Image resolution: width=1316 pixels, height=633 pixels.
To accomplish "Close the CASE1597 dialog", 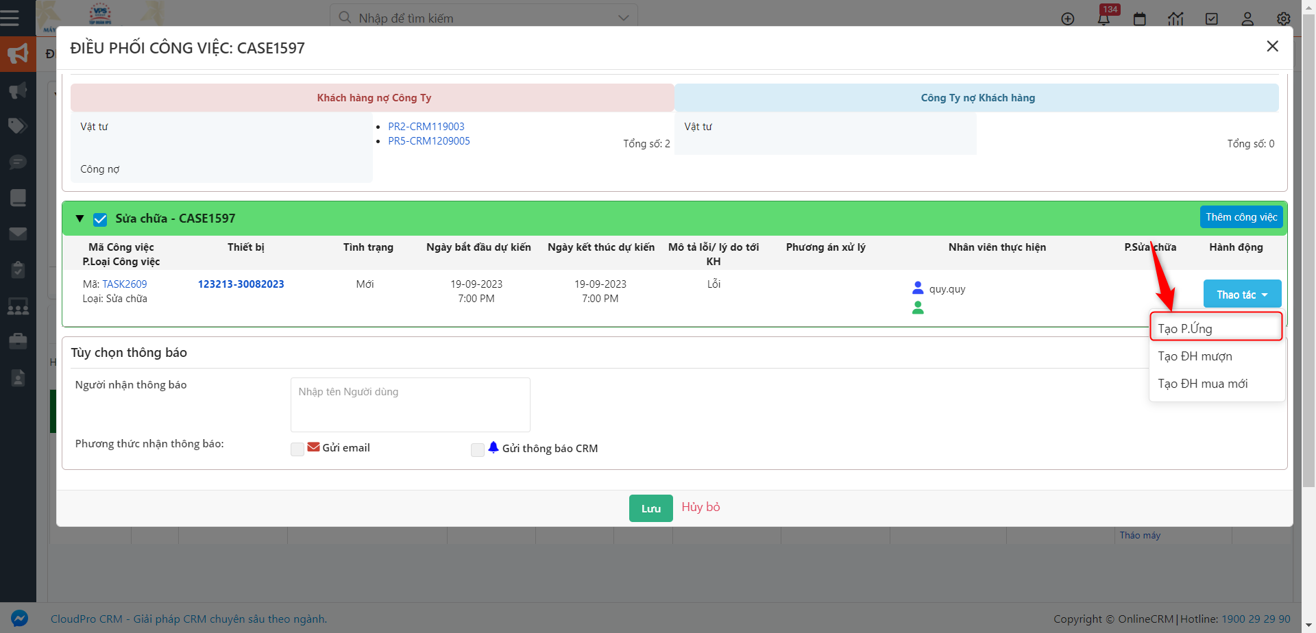I will pos(1272,46).
